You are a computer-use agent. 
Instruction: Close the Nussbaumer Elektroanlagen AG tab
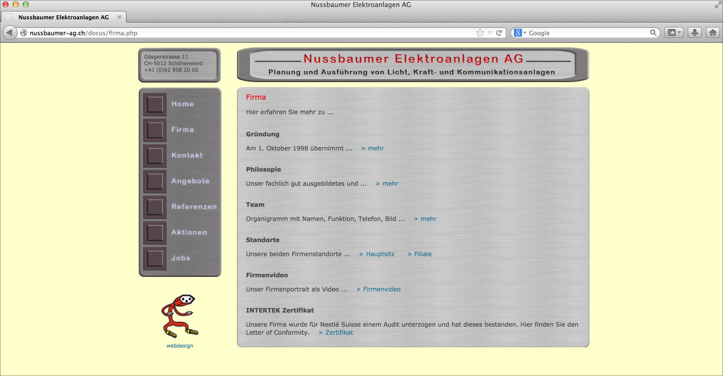[119, 17]
